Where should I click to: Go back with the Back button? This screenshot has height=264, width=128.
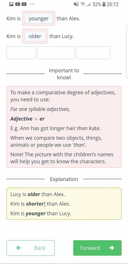[30, 248]
